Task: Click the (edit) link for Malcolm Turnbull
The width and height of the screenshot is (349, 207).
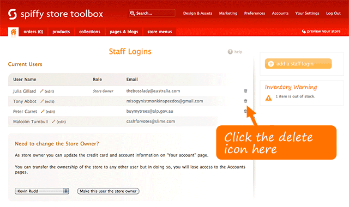Action: click(61, 122)
